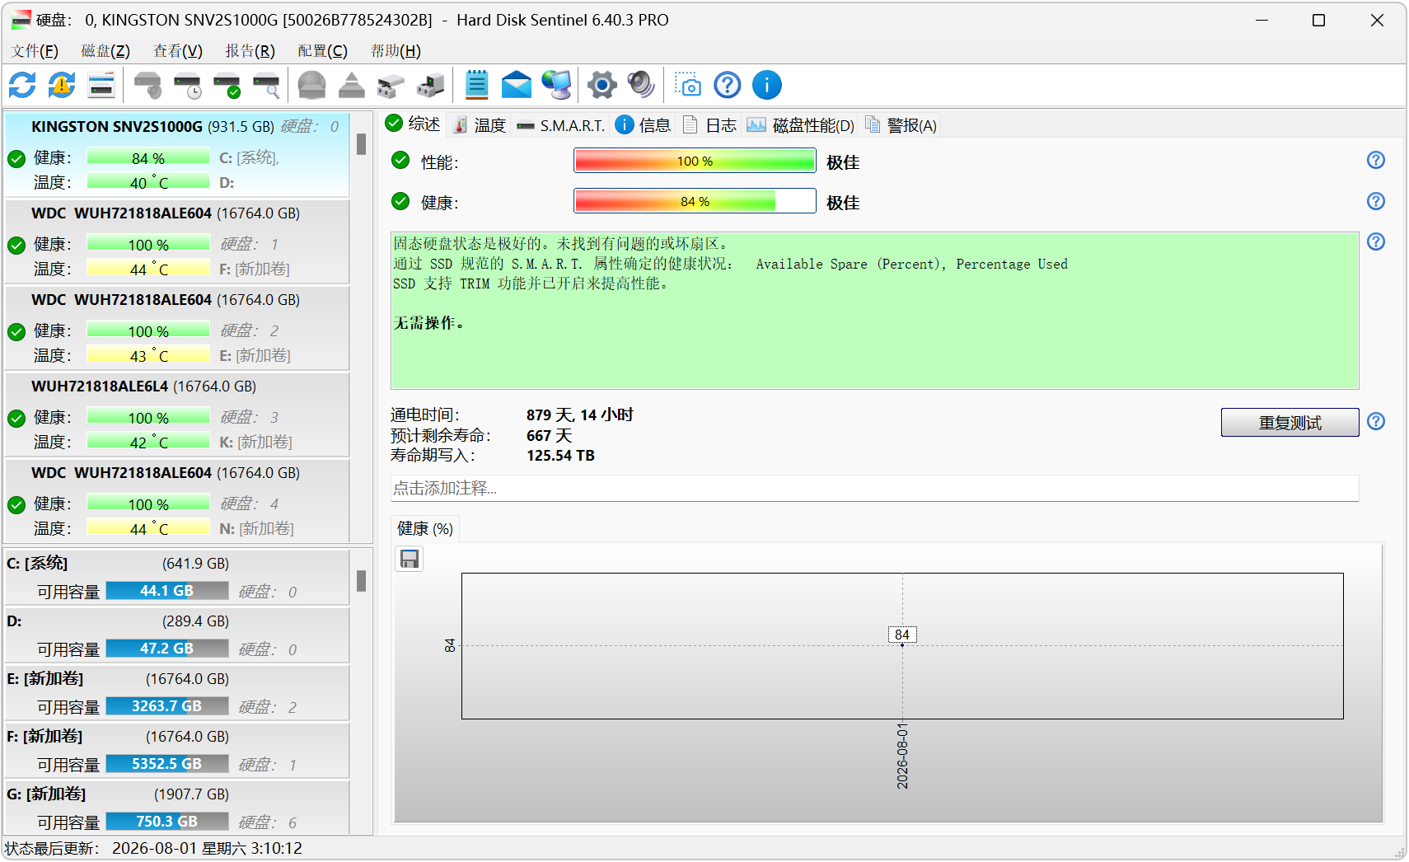Screen dimensions: 1409x862
Task: Click the blue info circle toolbar icon
Action: (x=767, y=85)
